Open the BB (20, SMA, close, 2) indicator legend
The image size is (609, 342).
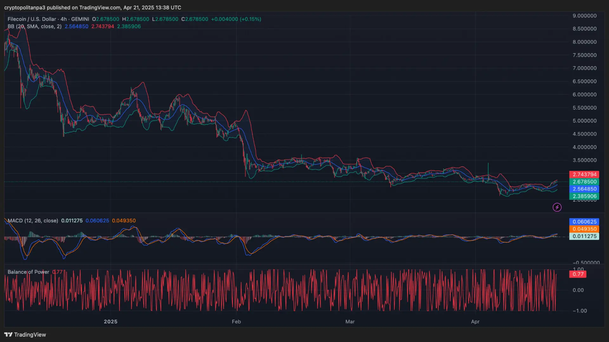point(35,26)
